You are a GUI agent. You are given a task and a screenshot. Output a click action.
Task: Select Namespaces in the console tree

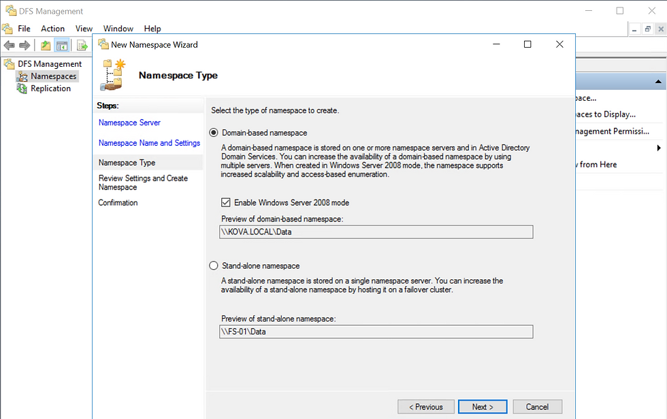[54, 76]
